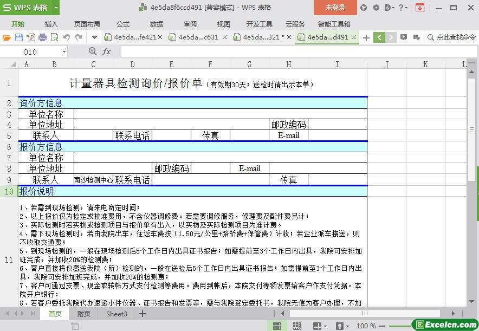479x331 pixels.
Task: Open the 公式 ribbon tab
Action: pos(122,24)
